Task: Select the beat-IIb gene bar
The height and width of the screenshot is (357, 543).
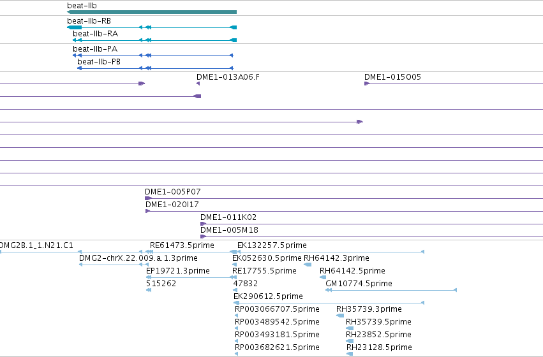Action: coord(152,12)
